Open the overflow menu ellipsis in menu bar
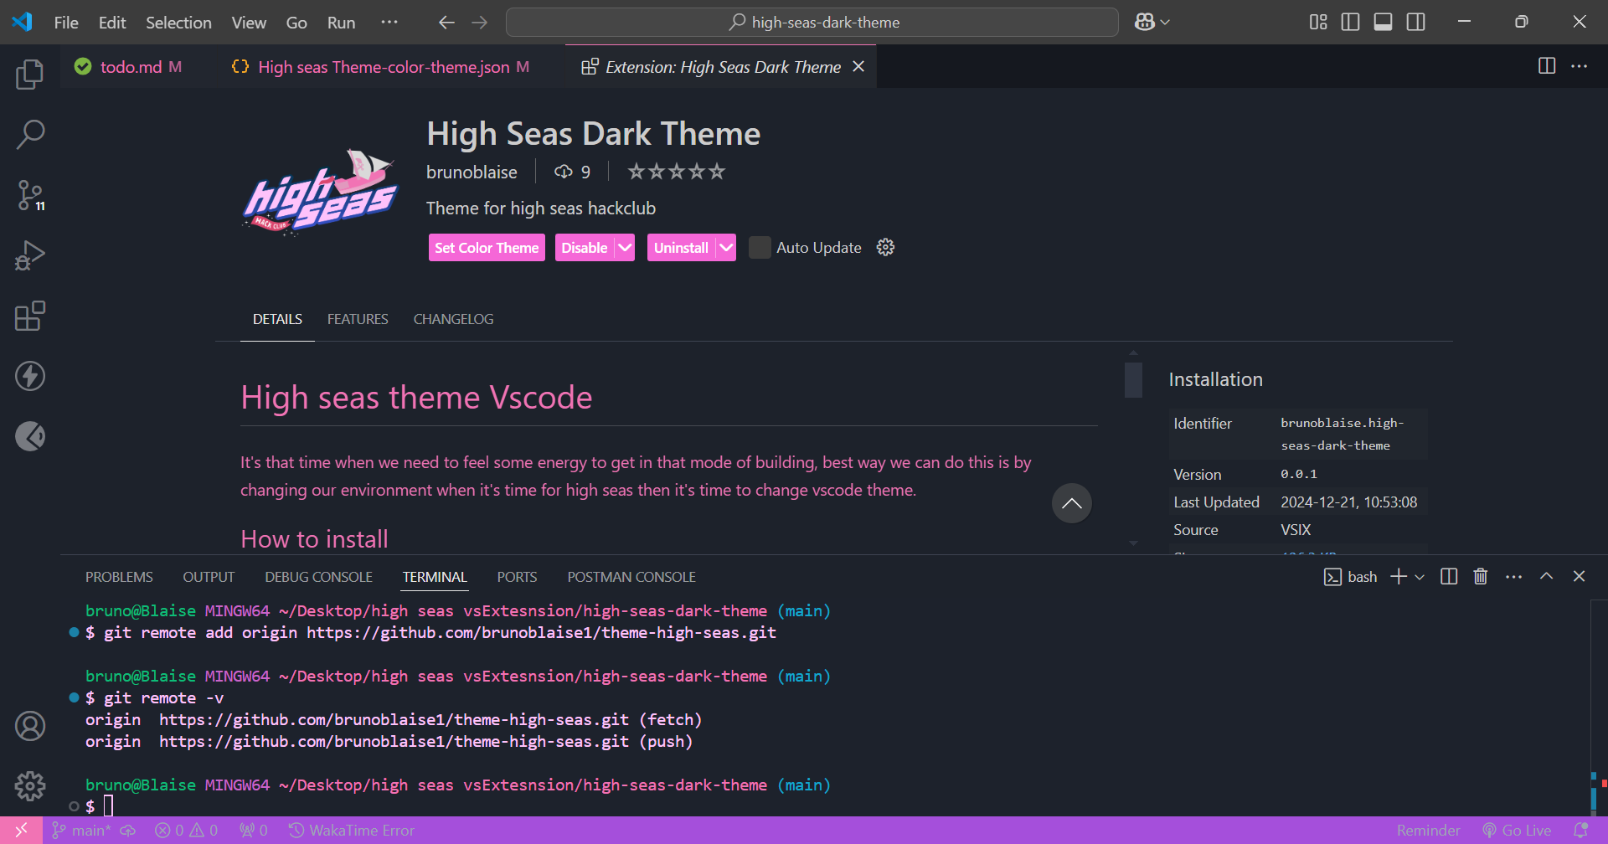Viewport: 1608px width, 844px height. pyautogui.click(x=389, y=23)
